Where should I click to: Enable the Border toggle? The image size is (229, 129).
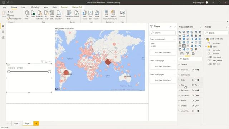click(197, 101)
